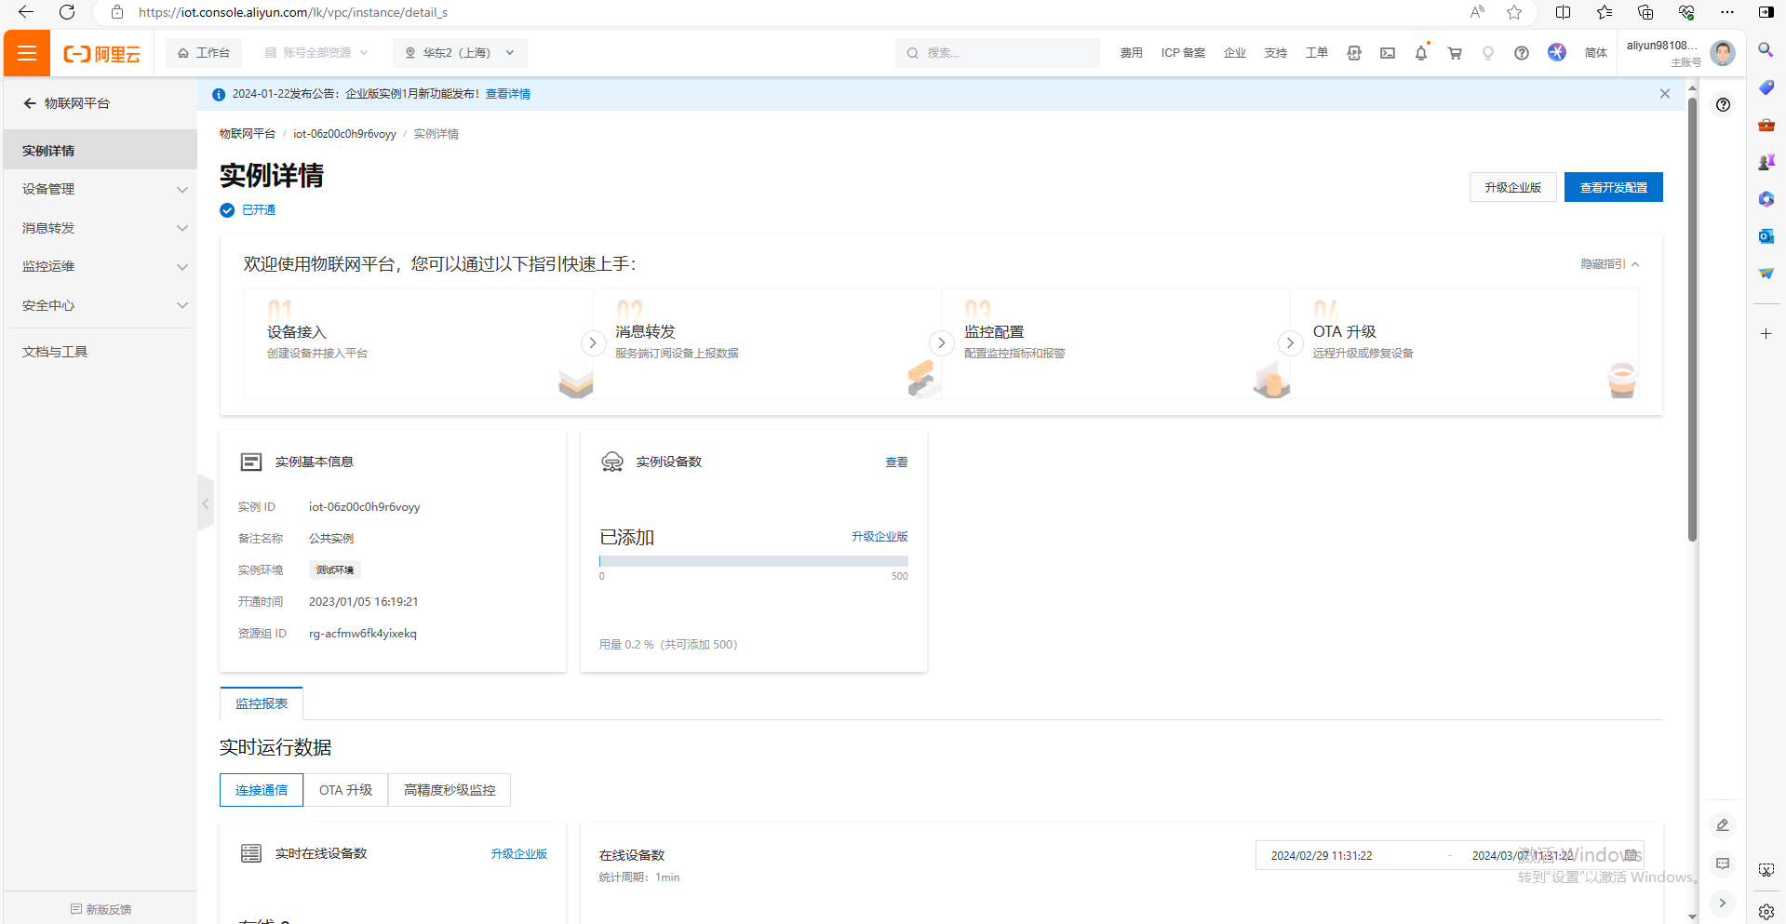Close the blue announcement banner
The image size is (1786, 924).
1665,94
